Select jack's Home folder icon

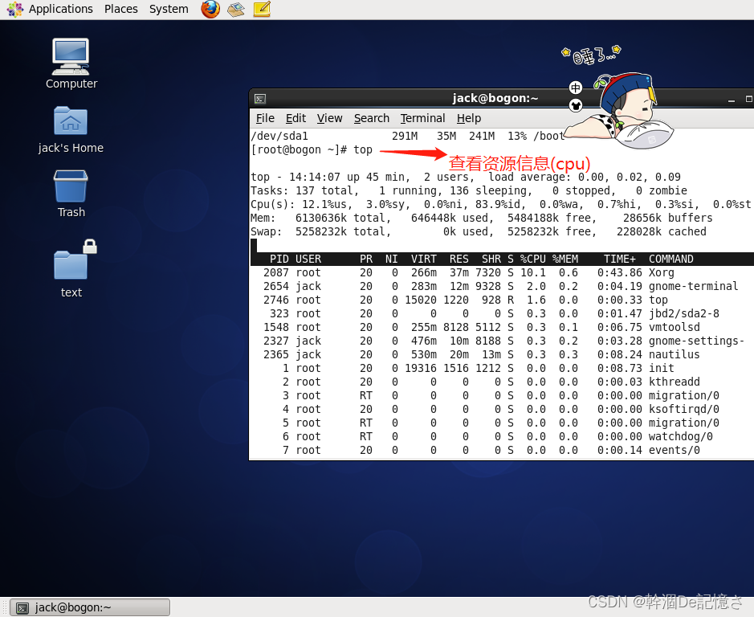[71, 130]
